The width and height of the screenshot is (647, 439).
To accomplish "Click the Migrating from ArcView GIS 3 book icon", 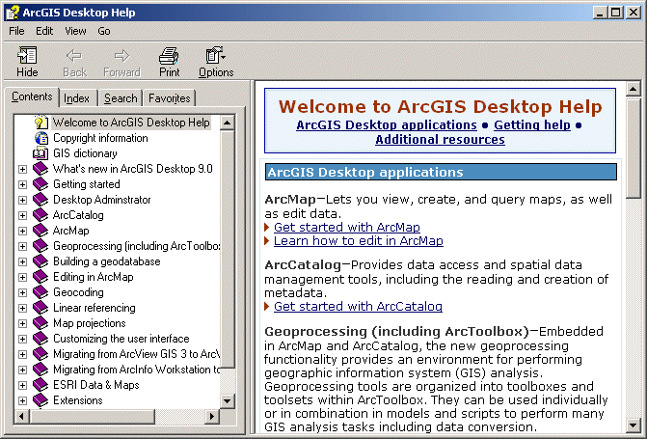I will (x=40, y=354).
